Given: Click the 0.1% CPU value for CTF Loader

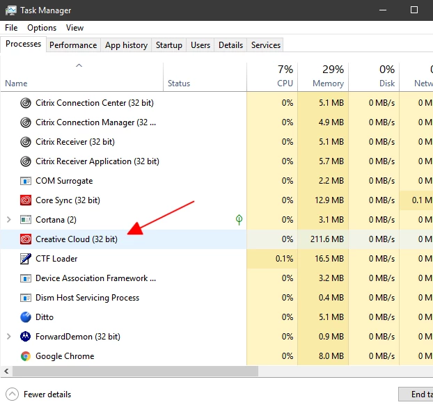Looking at the screenshot, I should [284, 259].
